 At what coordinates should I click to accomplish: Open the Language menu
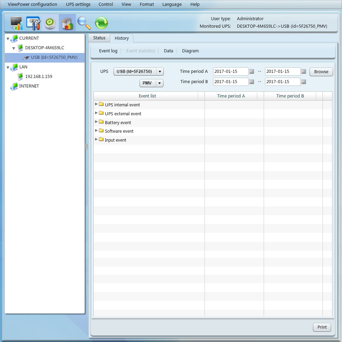(172, 4)
